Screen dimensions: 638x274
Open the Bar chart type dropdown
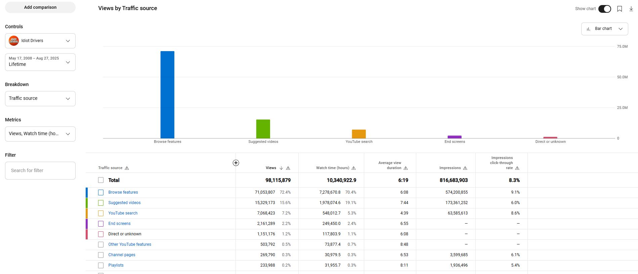click(x=604, y=29)
